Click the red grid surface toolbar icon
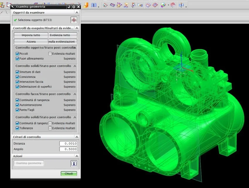Image resolution: width=249 pixels, height=188 pixels. point(173,5)
